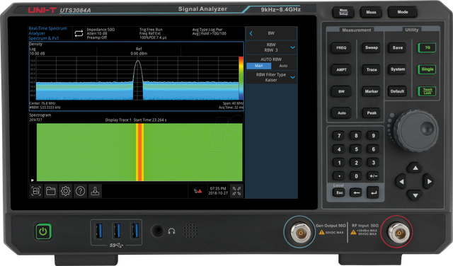Push the up arrow key
The height and width of the screenshot is (266, 453).
pyautogui.click(x=415, y=168)
